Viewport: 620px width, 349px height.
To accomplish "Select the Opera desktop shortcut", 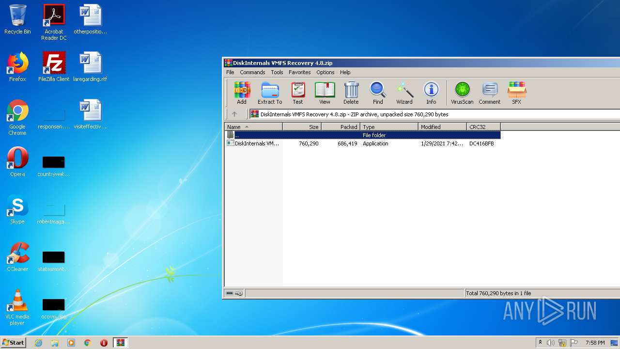I will point(17,162).
